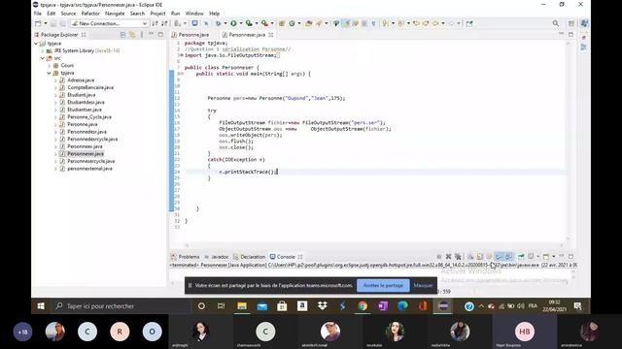Viewport: 622px width, 349px height.
Task: Toggle Mark Occurrences in main toolbar
Action: 346,23
